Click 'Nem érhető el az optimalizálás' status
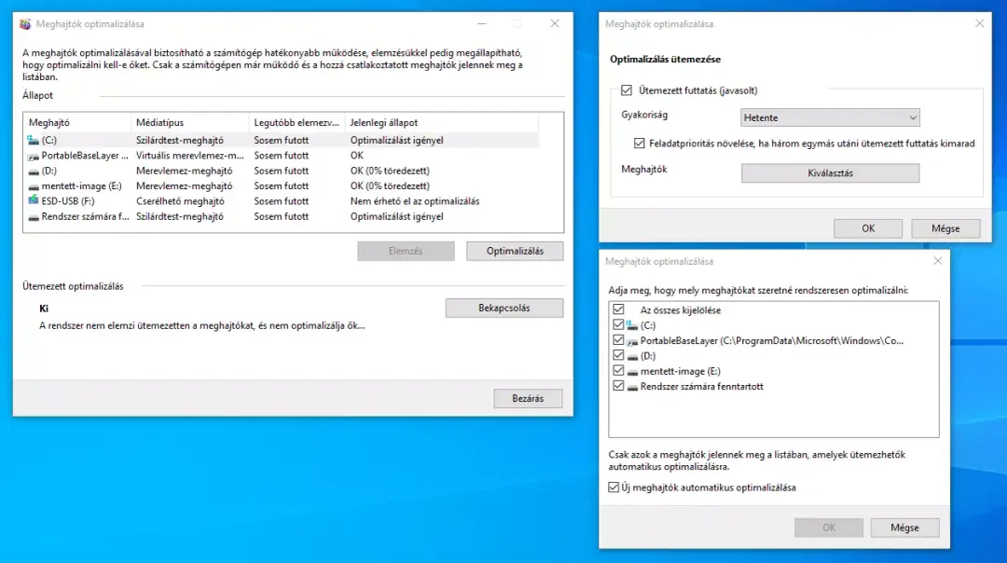 pyautogui.click(x=415, y=201)
